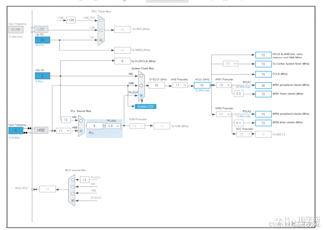Click the '72 MHz max' HCLK note
323x230 pixels.
click(x=202, y=90)
